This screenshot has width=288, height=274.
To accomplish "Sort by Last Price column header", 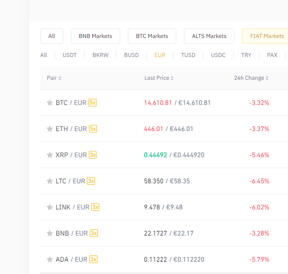I will click(159, 78).
